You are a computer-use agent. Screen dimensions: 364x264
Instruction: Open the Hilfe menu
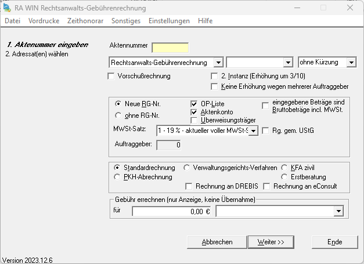click(205, 21)
